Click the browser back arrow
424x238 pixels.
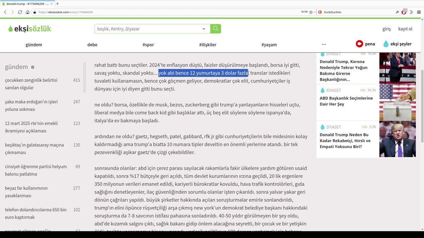click(5, 12)
